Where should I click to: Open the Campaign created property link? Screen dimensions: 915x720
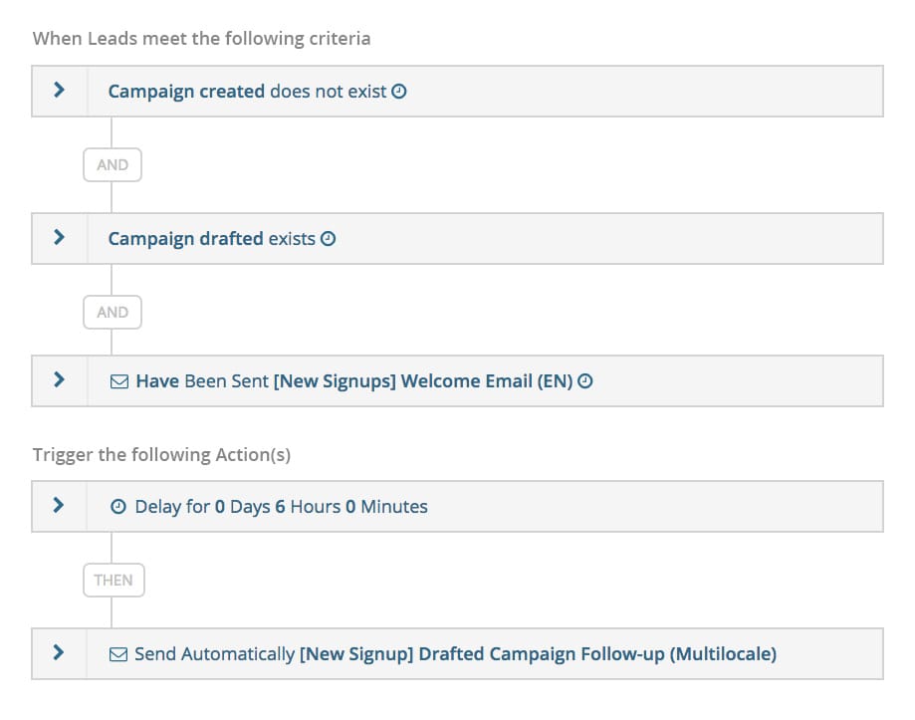186,92
